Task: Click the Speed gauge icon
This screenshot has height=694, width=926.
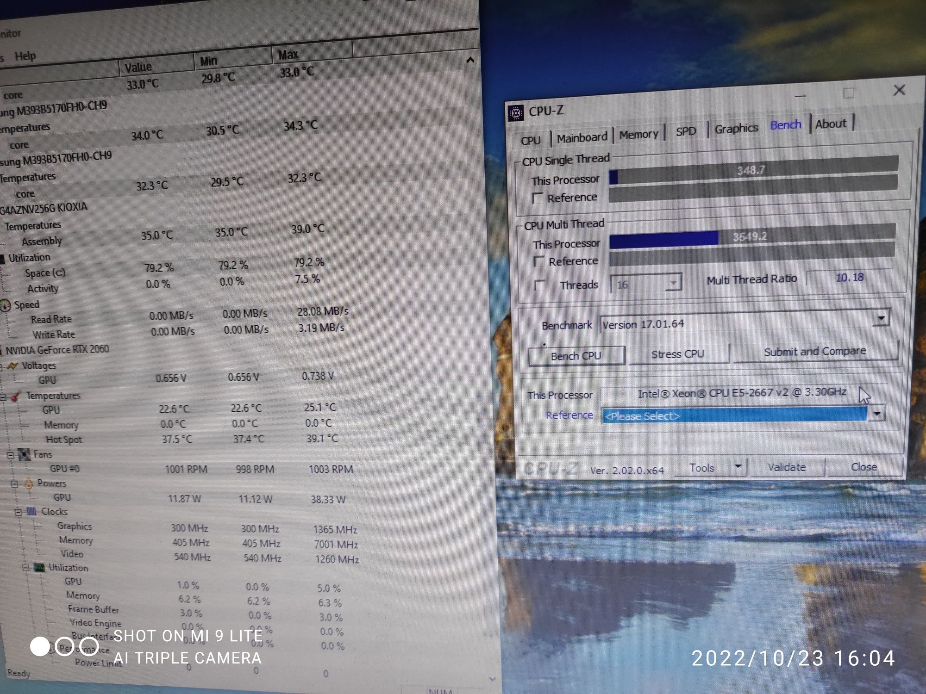Action: pos(5,305)
